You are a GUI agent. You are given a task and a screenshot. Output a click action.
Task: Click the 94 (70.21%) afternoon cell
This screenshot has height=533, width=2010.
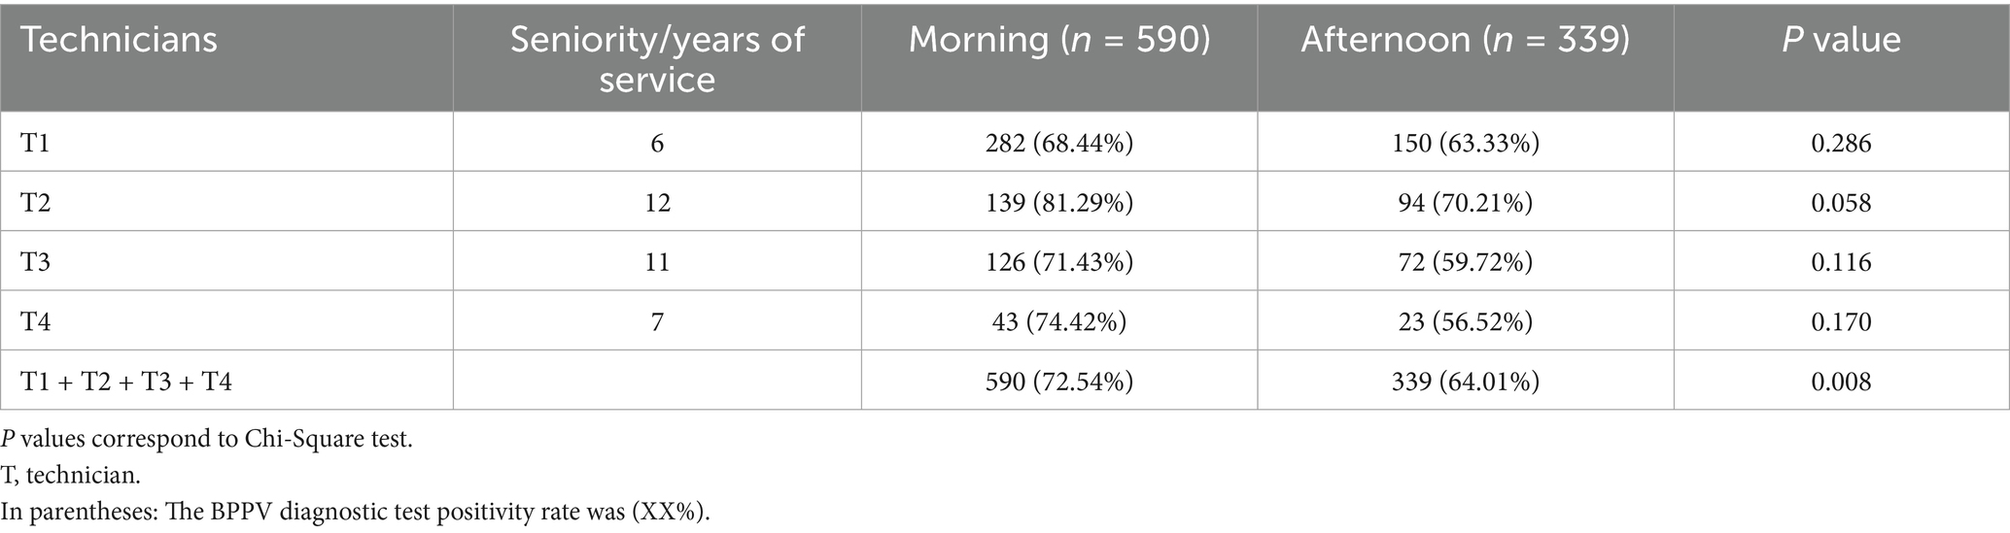1465,203
